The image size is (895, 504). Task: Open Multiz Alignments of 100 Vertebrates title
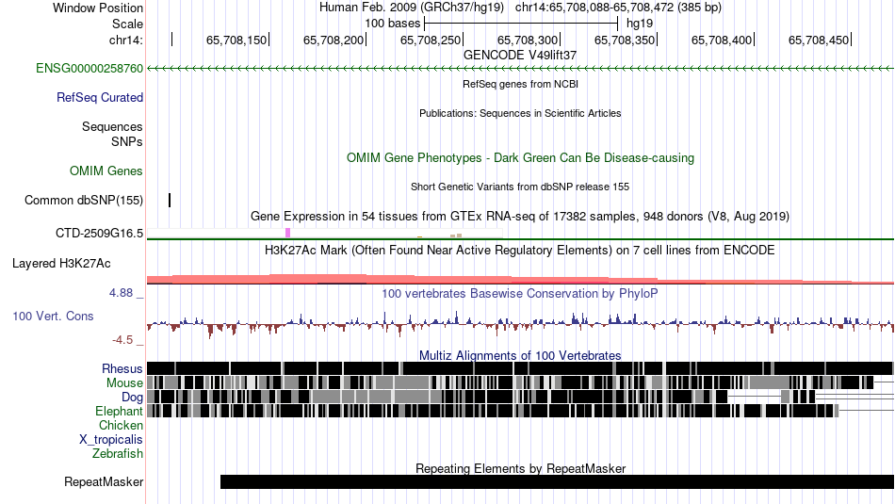tap(520, 355)
